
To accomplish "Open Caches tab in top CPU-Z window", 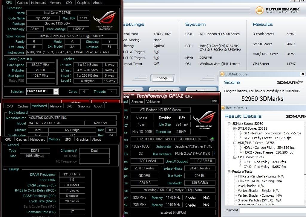I will [x=22, y=3].
